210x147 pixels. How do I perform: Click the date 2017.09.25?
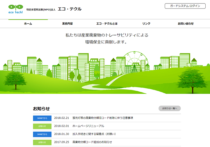[x=62, y=142]
